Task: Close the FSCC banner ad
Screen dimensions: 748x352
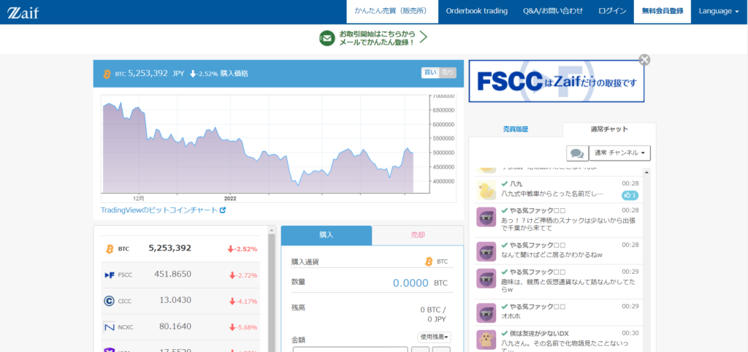Action: pyautogui.click(x=644, y=60)
